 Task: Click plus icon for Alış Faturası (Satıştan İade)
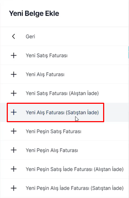click(14, 112)
